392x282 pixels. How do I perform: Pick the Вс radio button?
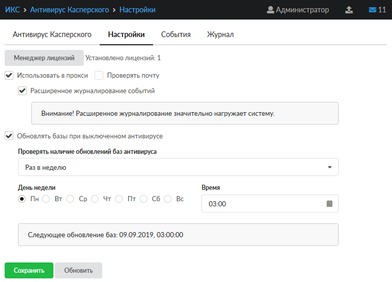168,199
